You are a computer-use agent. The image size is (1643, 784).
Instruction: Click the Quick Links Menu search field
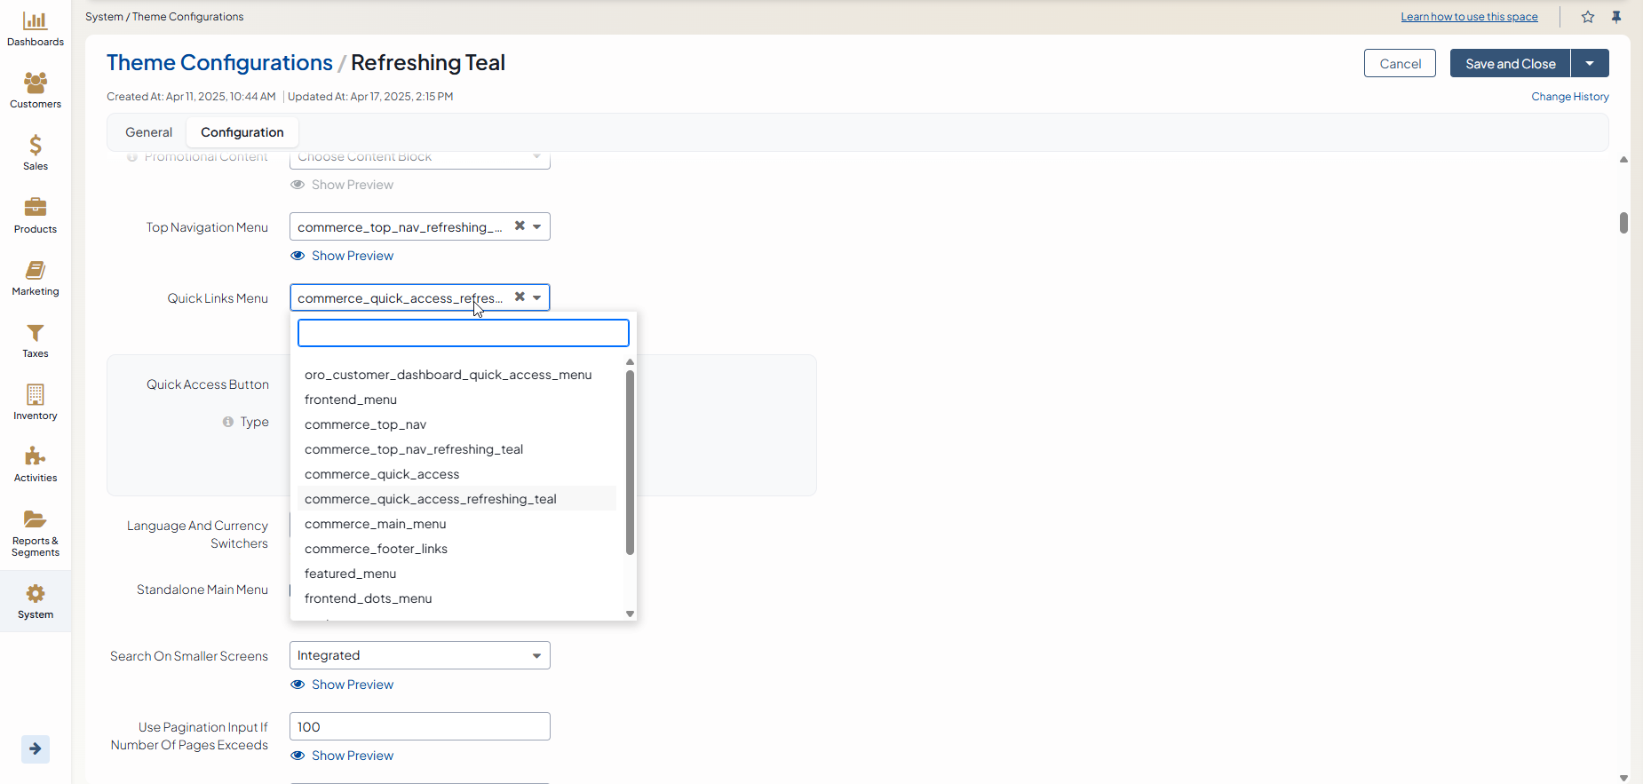tap(463, 333)
